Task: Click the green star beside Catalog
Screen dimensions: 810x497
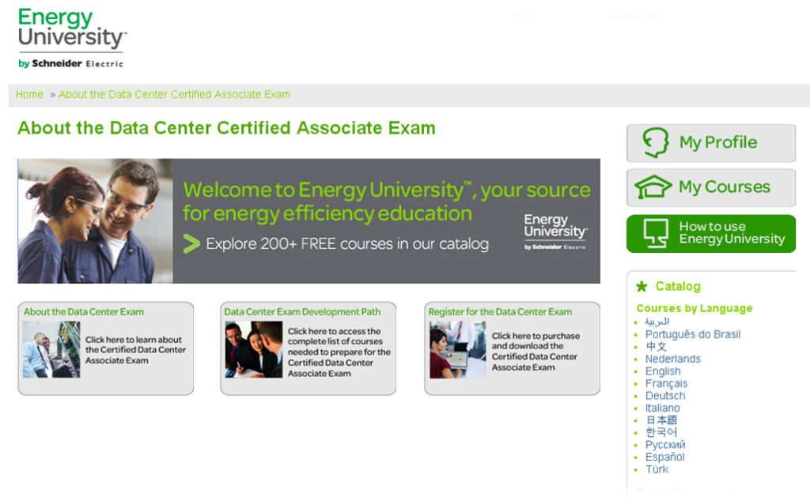Action: (642, 287)
